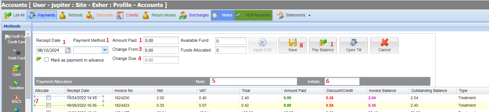Sort by the Amount Paid column header
Viewport: 489px width, 112px height.
click(303, 91)
